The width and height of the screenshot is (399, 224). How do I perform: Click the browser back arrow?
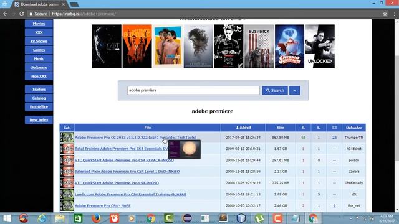(6, 14)
